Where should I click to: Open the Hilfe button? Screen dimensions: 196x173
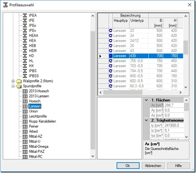178,166
